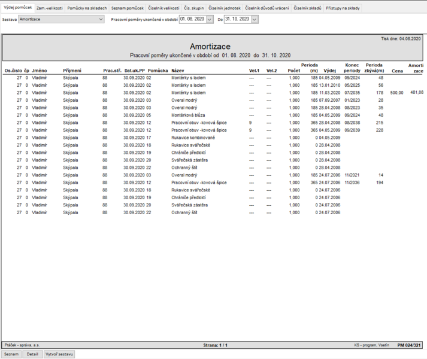427x359 pixels.
Task: Click issue date 11.03.2020
Action: coord(329,93)
